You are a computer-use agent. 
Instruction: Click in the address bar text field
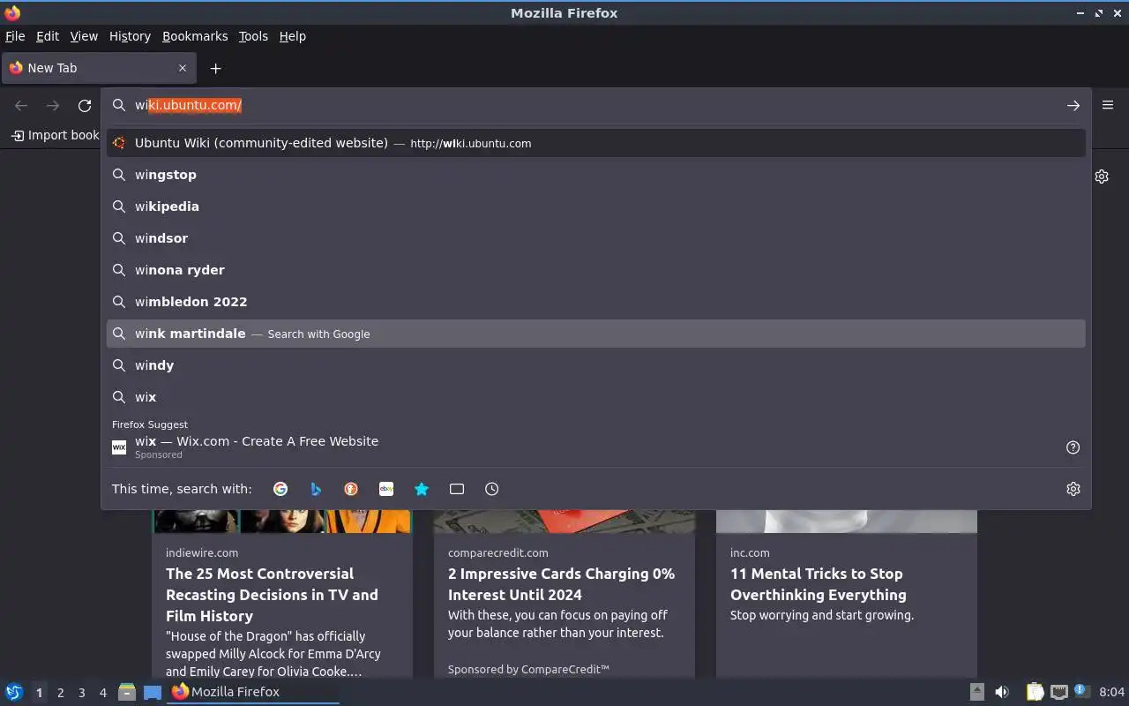click(x=595, y=105)
